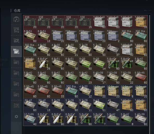Screen dimensions: 154x134
Task: Select the level IV medical case icon
Action: coord(16,40)
